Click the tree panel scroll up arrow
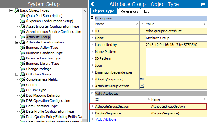This screenshot has width=208, height=122. tap(85, 11)
